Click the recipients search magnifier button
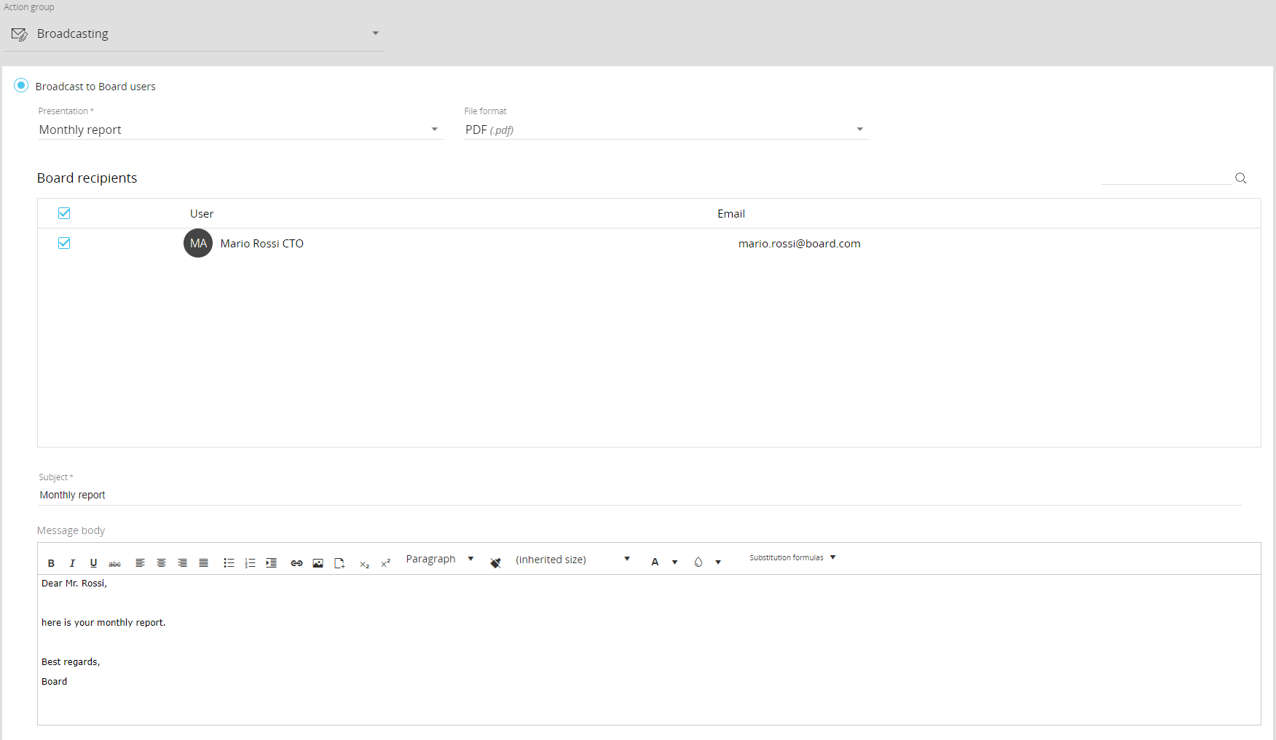The height and width of the screenshot is (740, 1276). click(1241, 178)
